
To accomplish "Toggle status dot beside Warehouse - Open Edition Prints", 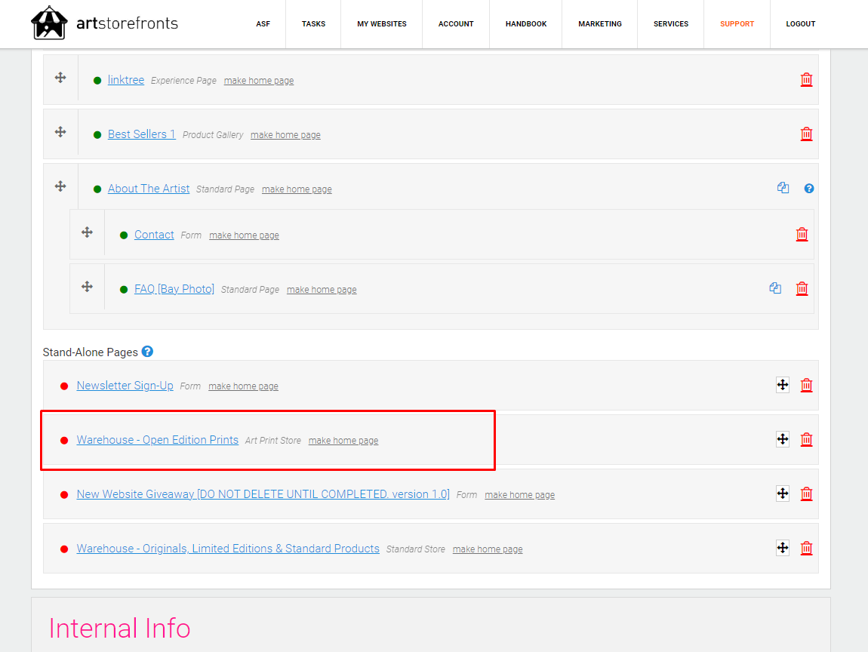I will point(63,439).
